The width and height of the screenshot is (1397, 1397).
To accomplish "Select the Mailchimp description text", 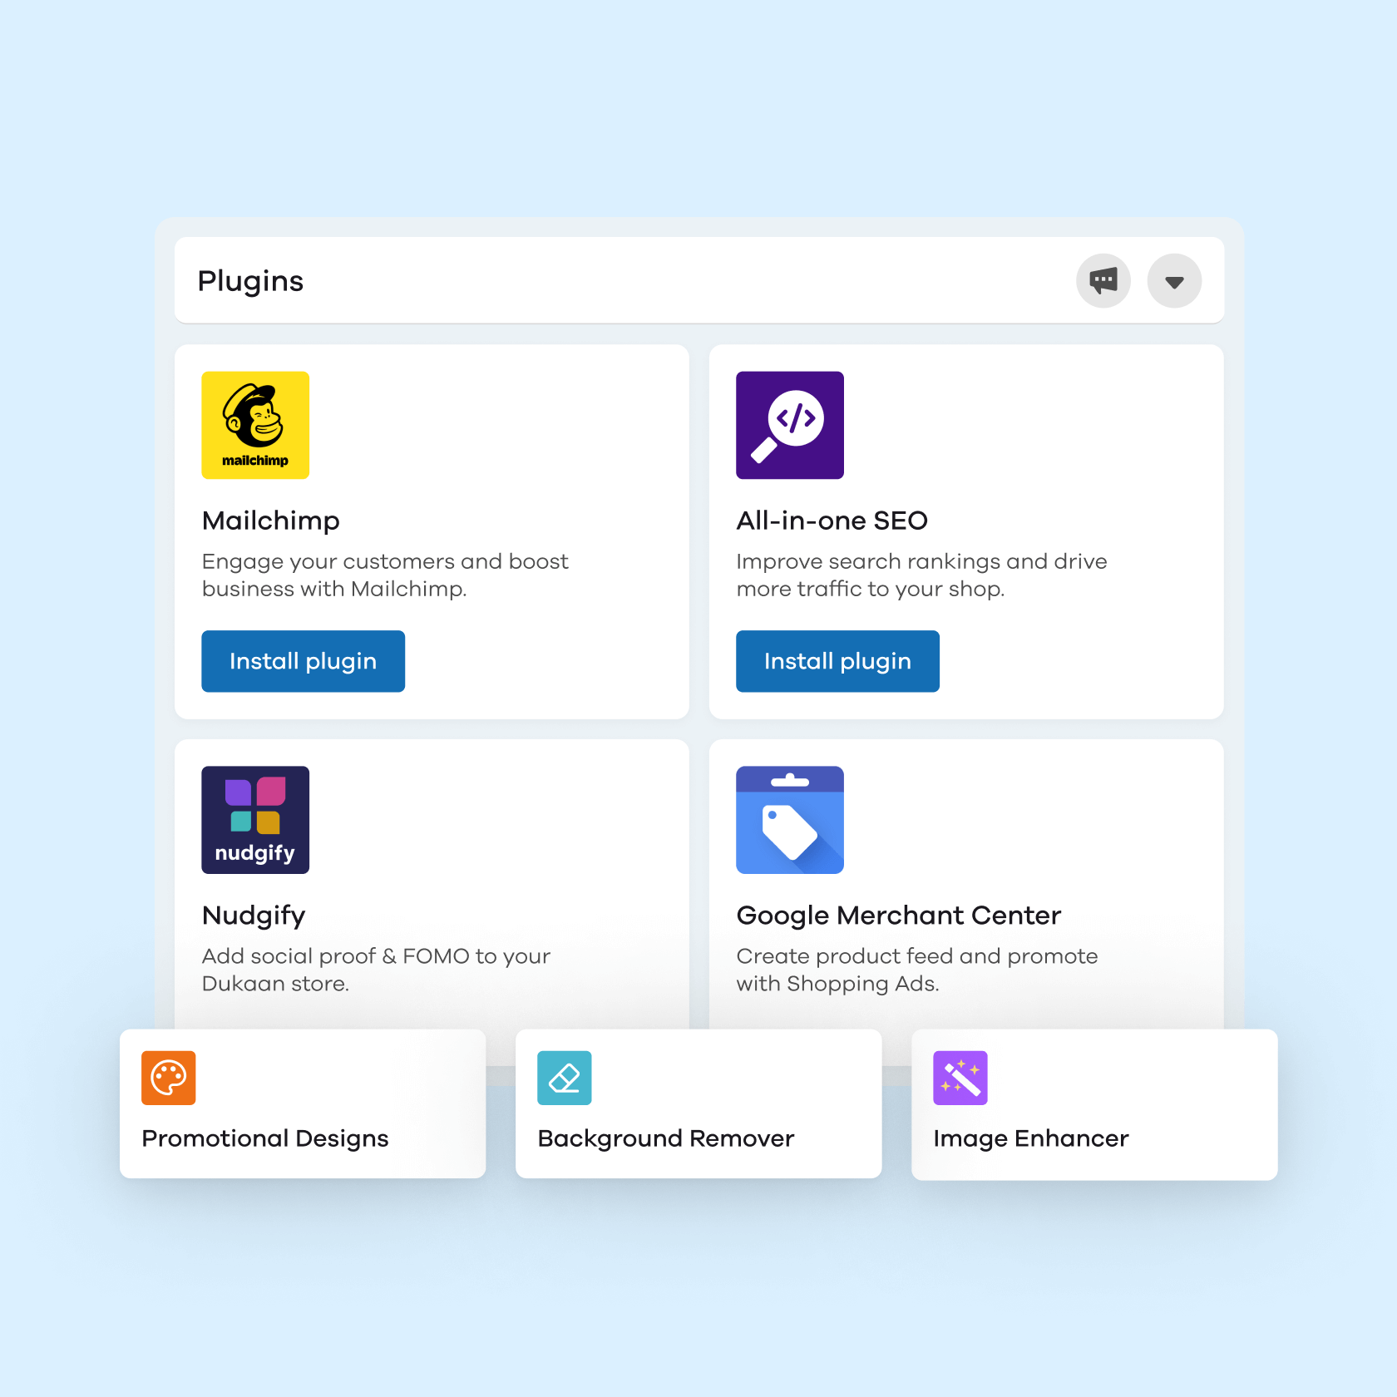I will (385, 575).
